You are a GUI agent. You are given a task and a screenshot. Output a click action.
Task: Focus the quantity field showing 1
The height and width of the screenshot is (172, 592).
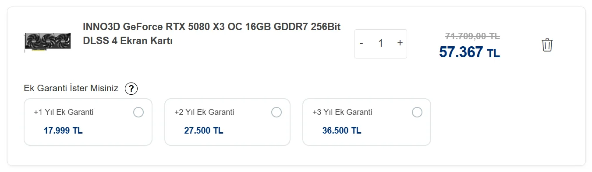(381, 43)
